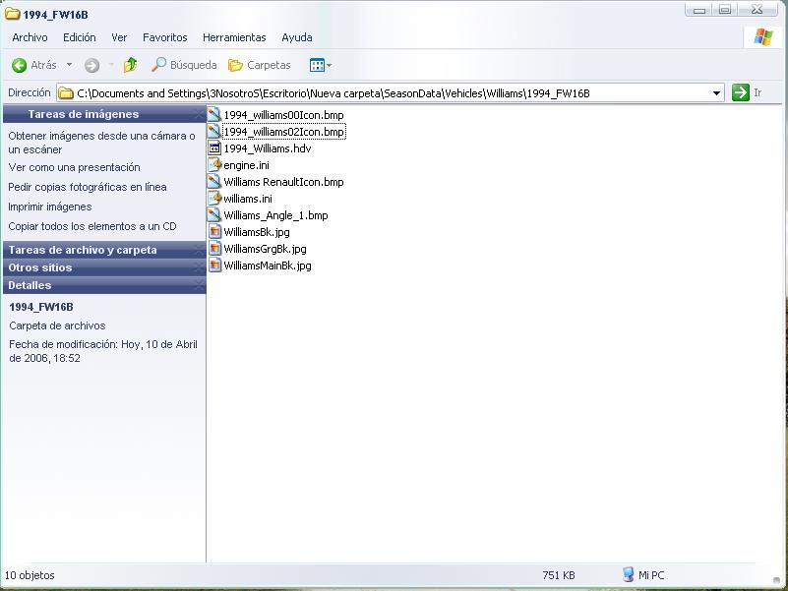Collapse the Tareas de imágenes panel
The height and width of the screenshot is (591, 788).
point(198,115)
